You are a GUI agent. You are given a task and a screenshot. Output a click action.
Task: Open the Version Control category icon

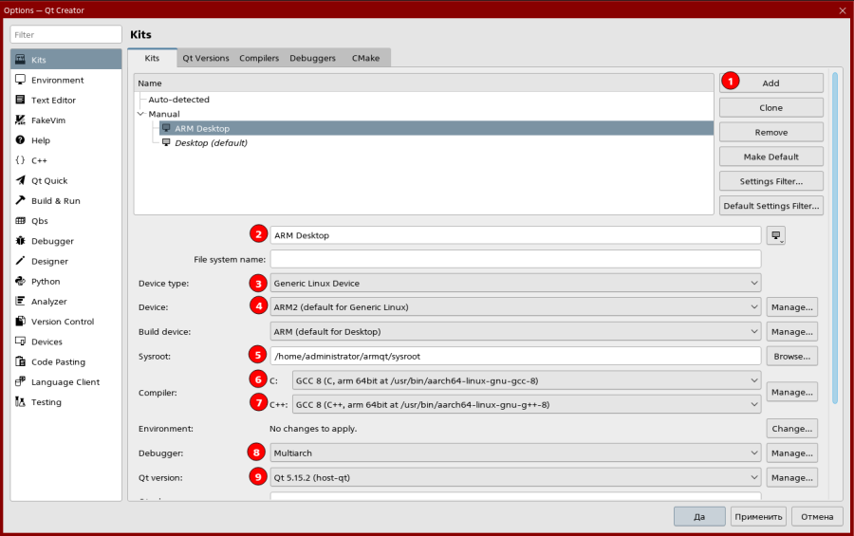coord(20,322)
